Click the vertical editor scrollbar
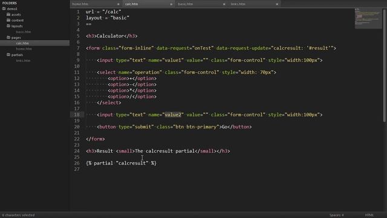This screenshot has width=387, height=218. pyautogui.click(x=385, y=65)
